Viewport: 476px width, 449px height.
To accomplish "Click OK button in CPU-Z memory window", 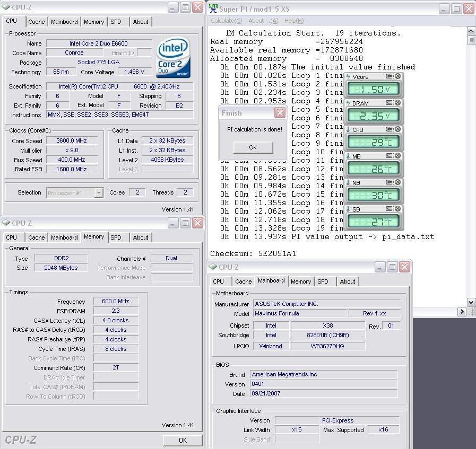I will [x=183, y=440].
